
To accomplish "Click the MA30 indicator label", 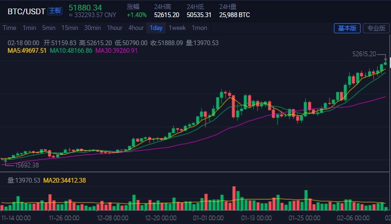I will coord(117,50).
